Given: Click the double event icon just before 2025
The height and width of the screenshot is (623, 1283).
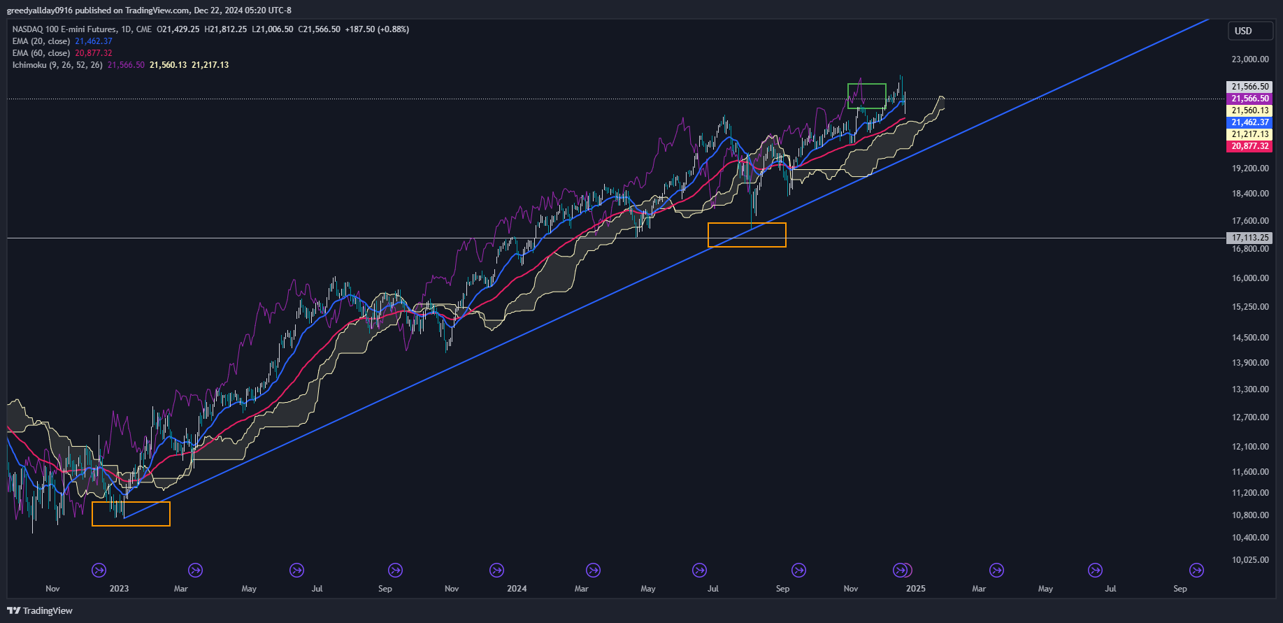Looking at the screenshot, I should tap(903, 571).
